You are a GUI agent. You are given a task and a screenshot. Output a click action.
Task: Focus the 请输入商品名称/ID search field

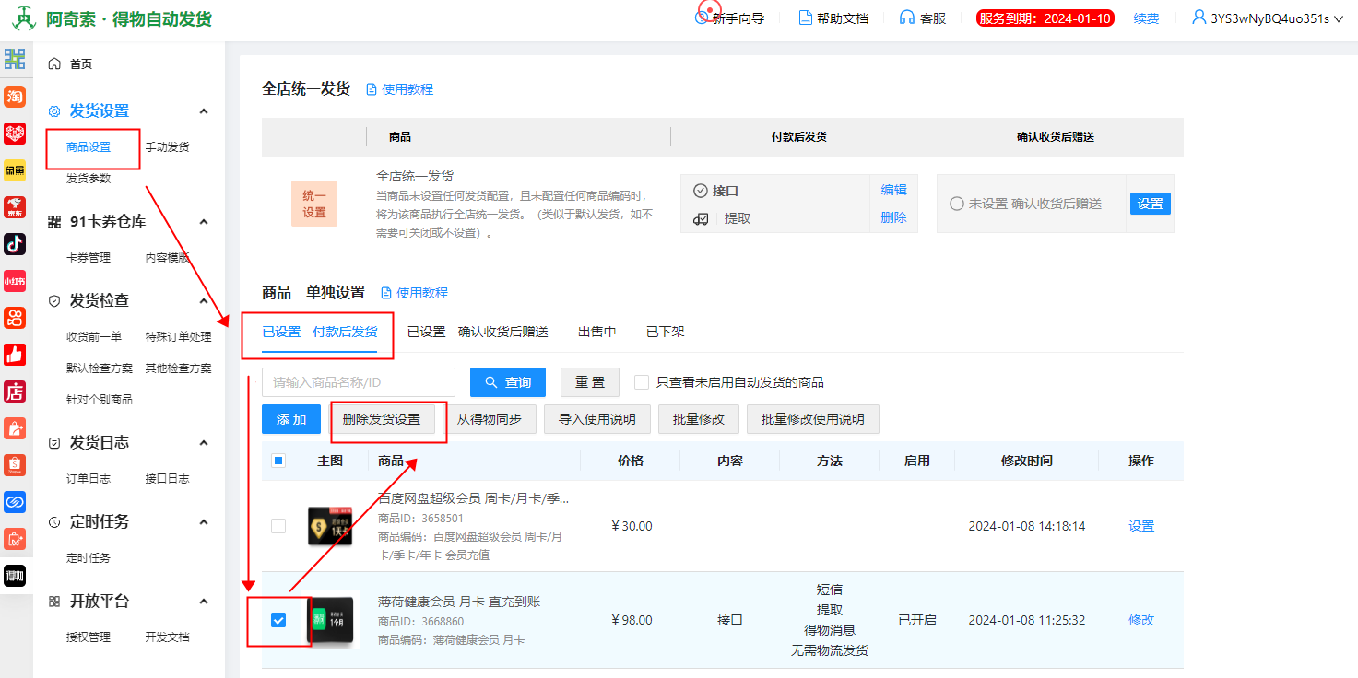tap(359, 382)
